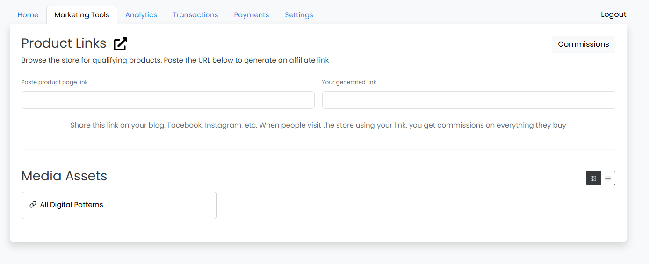649x264 pixels.
Task: Go to the Home tab
Action: 28,15
